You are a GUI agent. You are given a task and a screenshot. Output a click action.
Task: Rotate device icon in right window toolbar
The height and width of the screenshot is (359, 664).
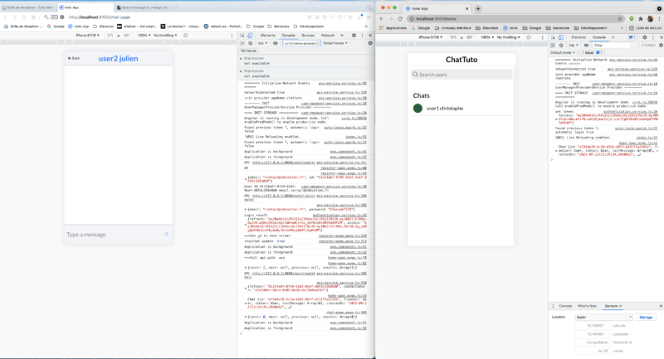(529, 37)
